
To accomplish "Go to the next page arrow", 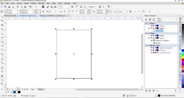I will click(23, 89).
